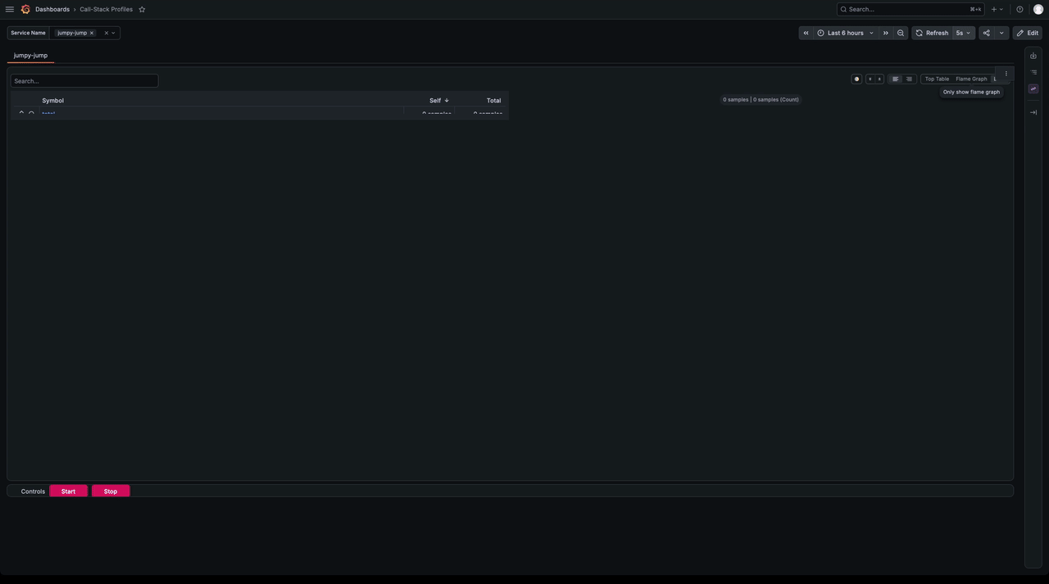
Task: Focus the flame graph symbol search field
Action: click(84, 81)
